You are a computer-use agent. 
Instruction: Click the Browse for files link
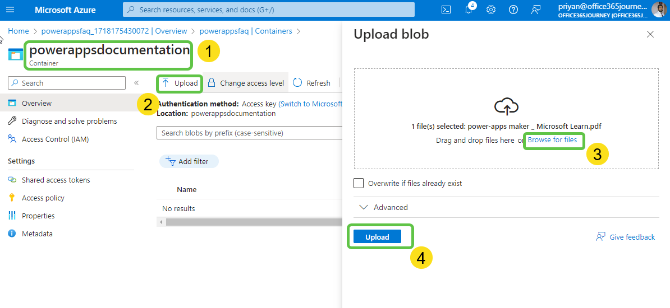[552, 139]
